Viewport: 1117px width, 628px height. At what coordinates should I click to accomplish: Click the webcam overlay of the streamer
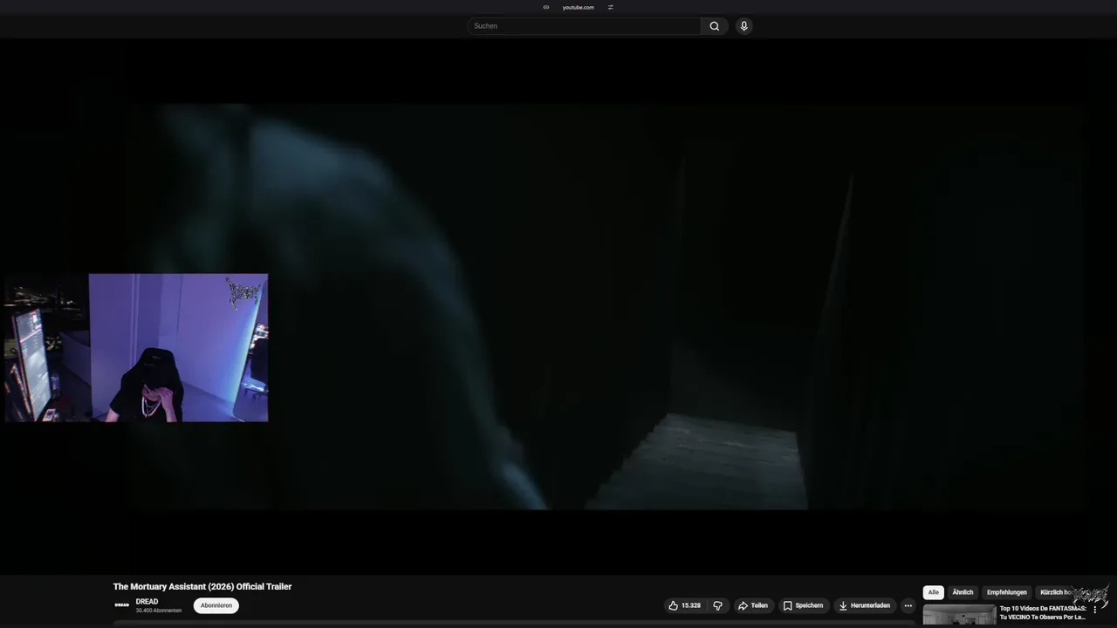pyautogui.click(x=136, y=347)
